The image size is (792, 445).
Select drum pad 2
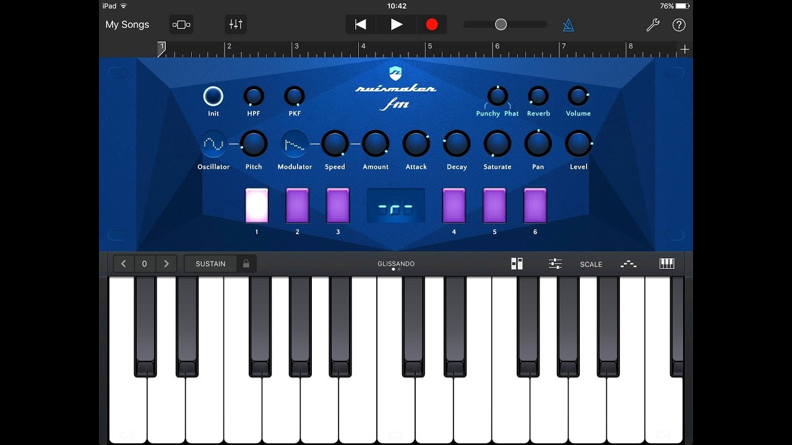pos(297,206)
